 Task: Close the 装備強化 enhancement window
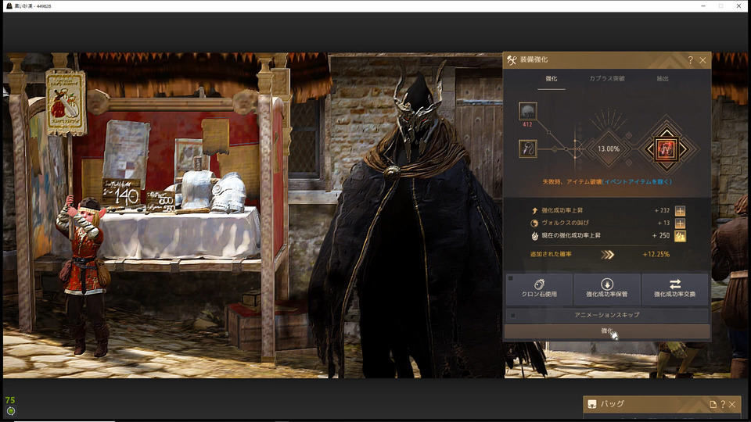[x=702, y=60]
